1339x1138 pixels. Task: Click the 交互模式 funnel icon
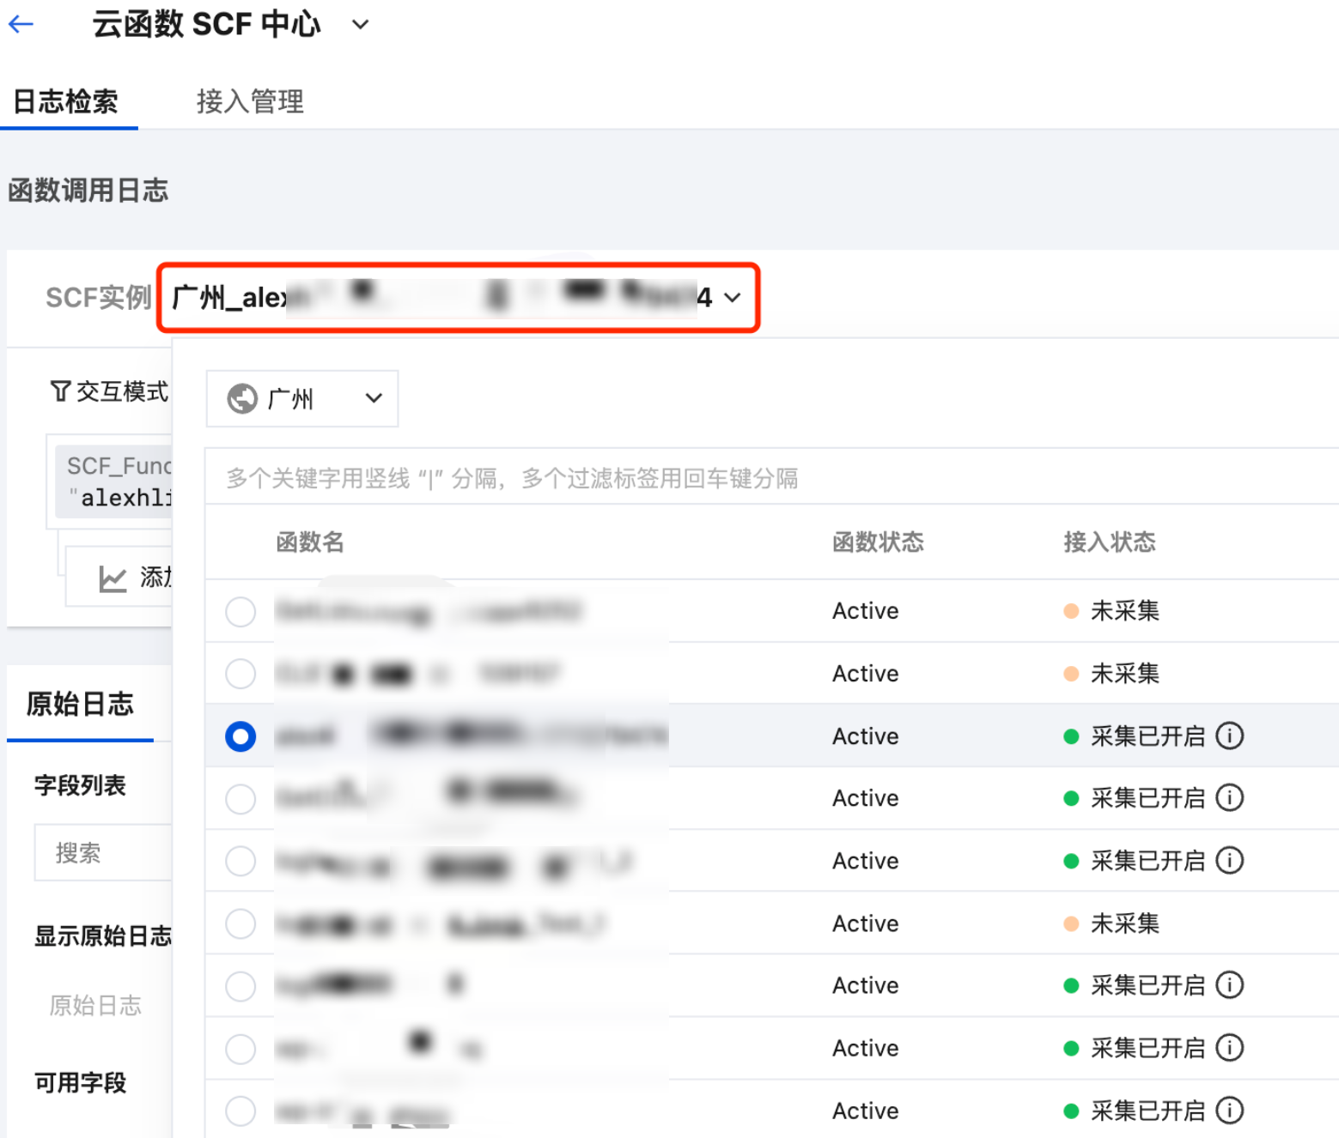60,391
